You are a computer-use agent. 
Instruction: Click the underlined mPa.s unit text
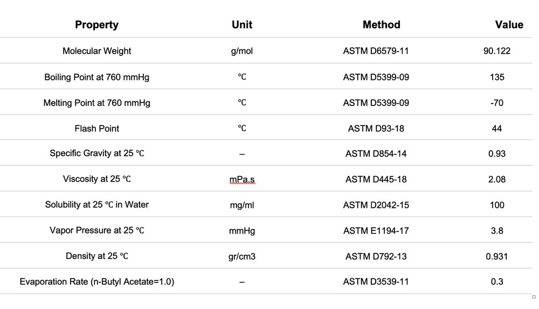(242, 179)
